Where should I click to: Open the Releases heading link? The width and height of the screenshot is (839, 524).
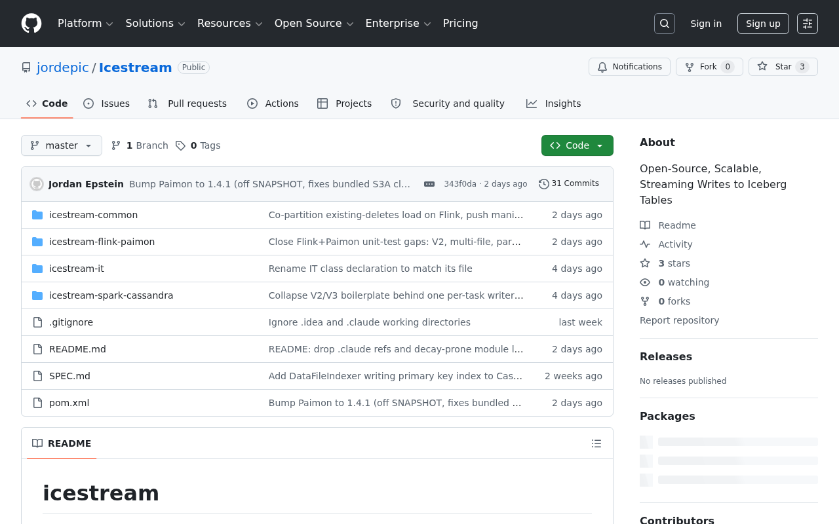pyautogui.click(x=666, y=356)
